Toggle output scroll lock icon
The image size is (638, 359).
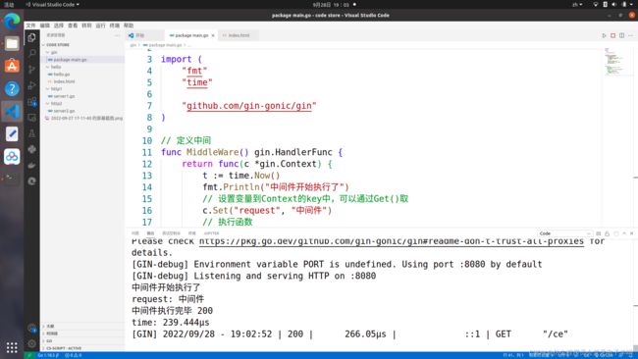pos(607,233)
